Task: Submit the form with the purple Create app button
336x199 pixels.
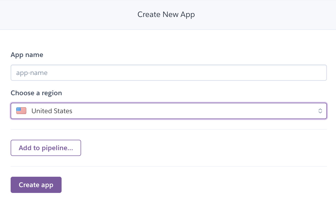Action: [x=36, y=185]
